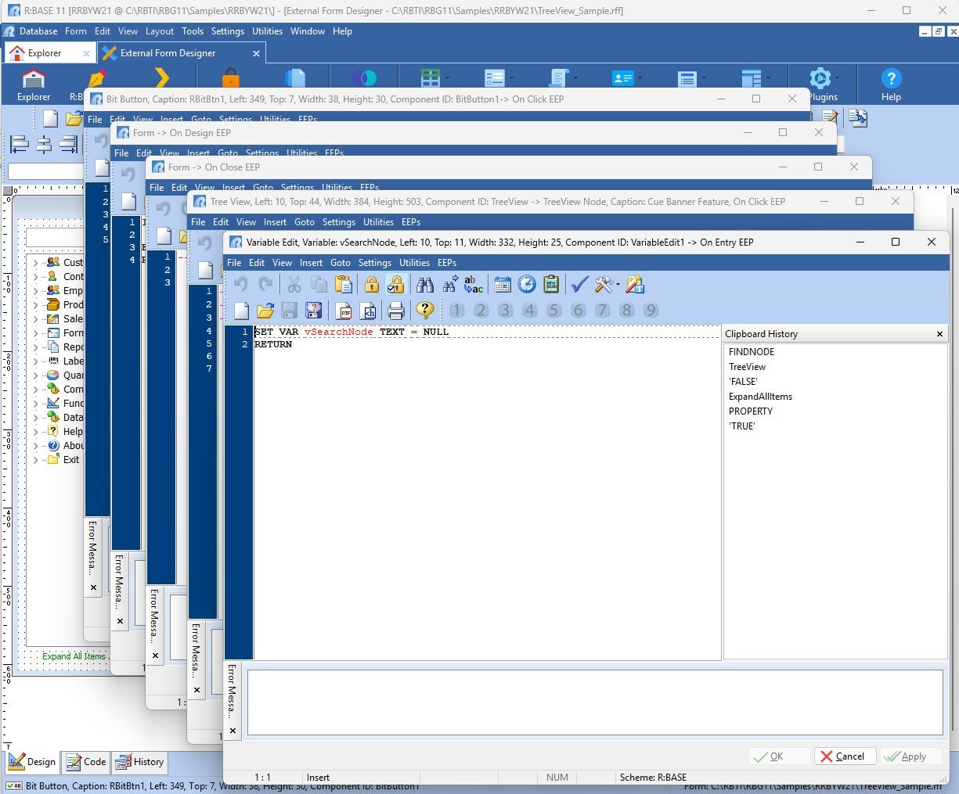The image size is (959, 794).
Task: Expand the Sale tree node in form
Action: click(x=35, y=319)
